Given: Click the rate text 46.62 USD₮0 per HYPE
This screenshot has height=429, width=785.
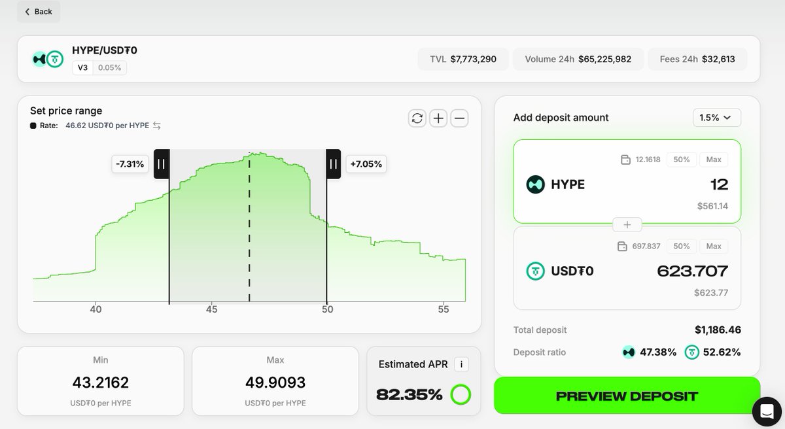Looking at the screenshot, I should (107, 126).
